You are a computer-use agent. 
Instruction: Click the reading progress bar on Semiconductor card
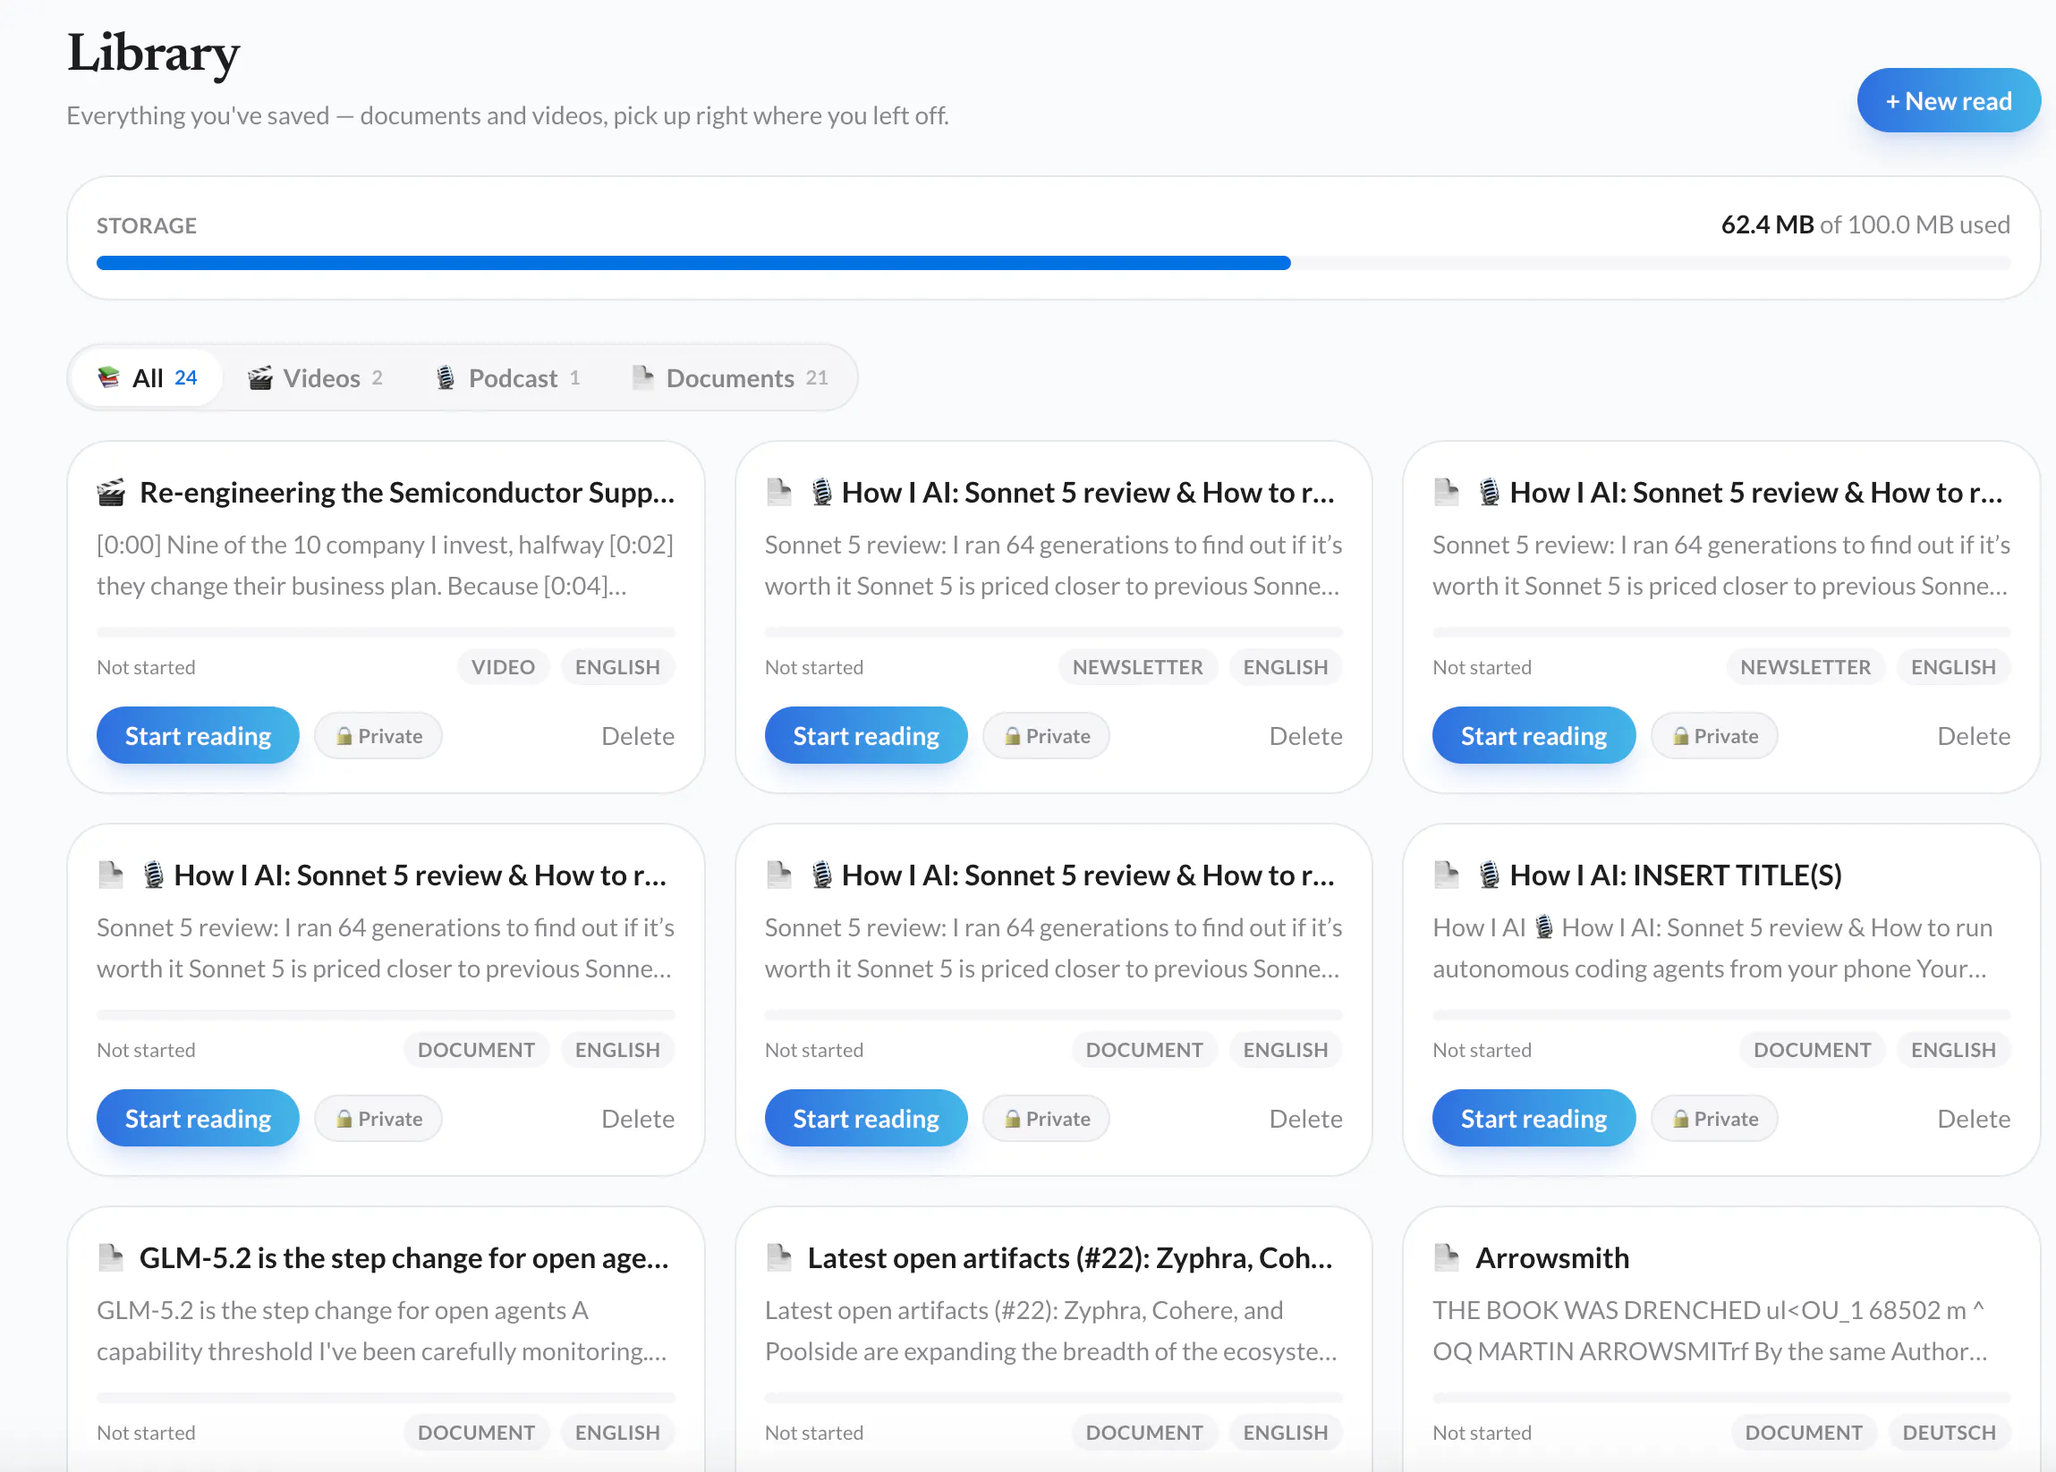coord(387,631)
